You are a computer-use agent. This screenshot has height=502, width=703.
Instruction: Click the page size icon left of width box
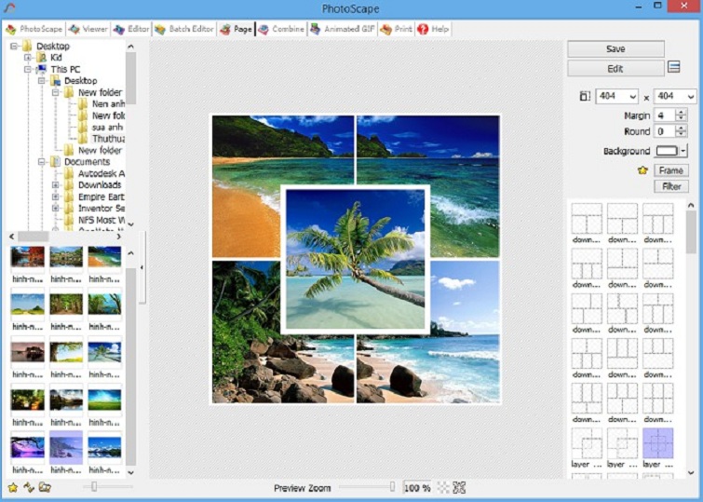pos(585,96)
